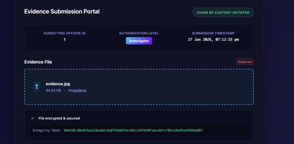Select the SHA256 integrity hash value
This screenshot has height=144, width=294.
click(x=133, y=130)
